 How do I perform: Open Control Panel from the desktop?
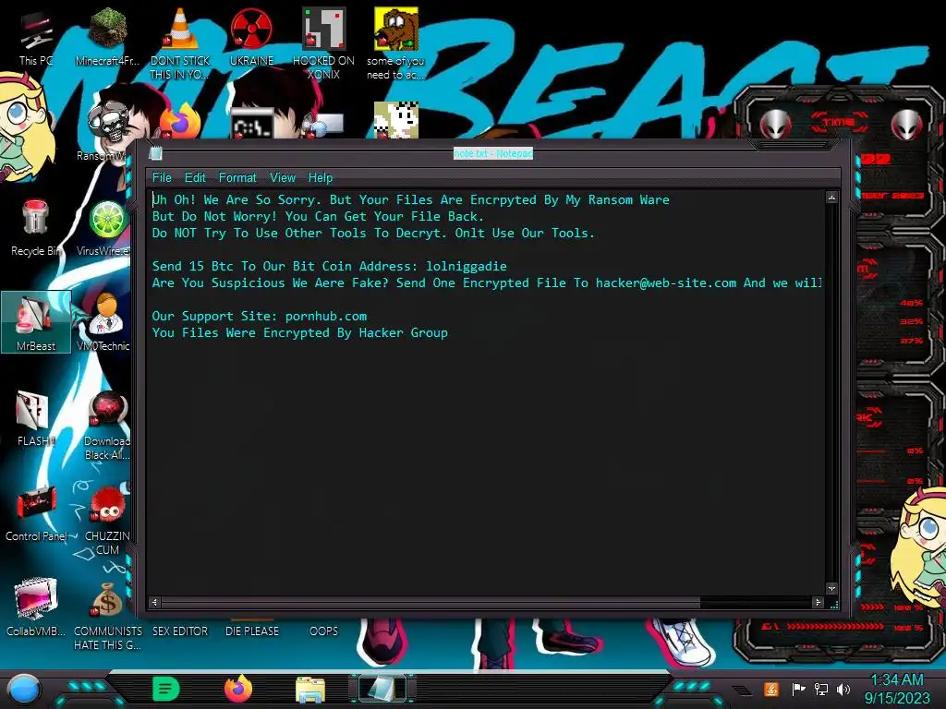(x=35, y=513)
